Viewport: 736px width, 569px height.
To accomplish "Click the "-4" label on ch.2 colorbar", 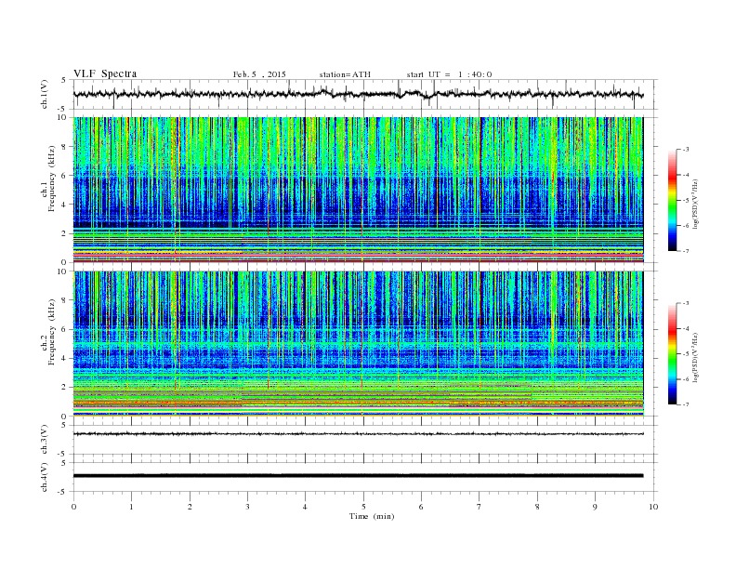I will tap(685, 328).
